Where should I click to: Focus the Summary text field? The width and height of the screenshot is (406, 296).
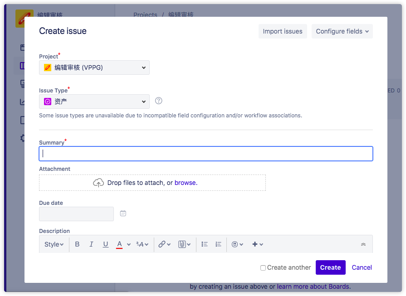coord(206,154)
